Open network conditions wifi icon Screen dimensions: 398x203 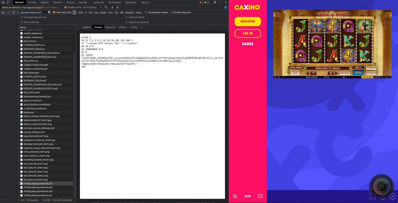(x=106, y=7)
